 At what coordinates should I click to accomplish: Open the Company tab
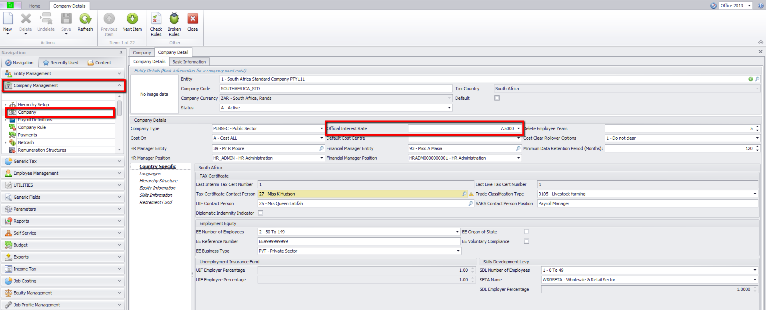point(142,53)
